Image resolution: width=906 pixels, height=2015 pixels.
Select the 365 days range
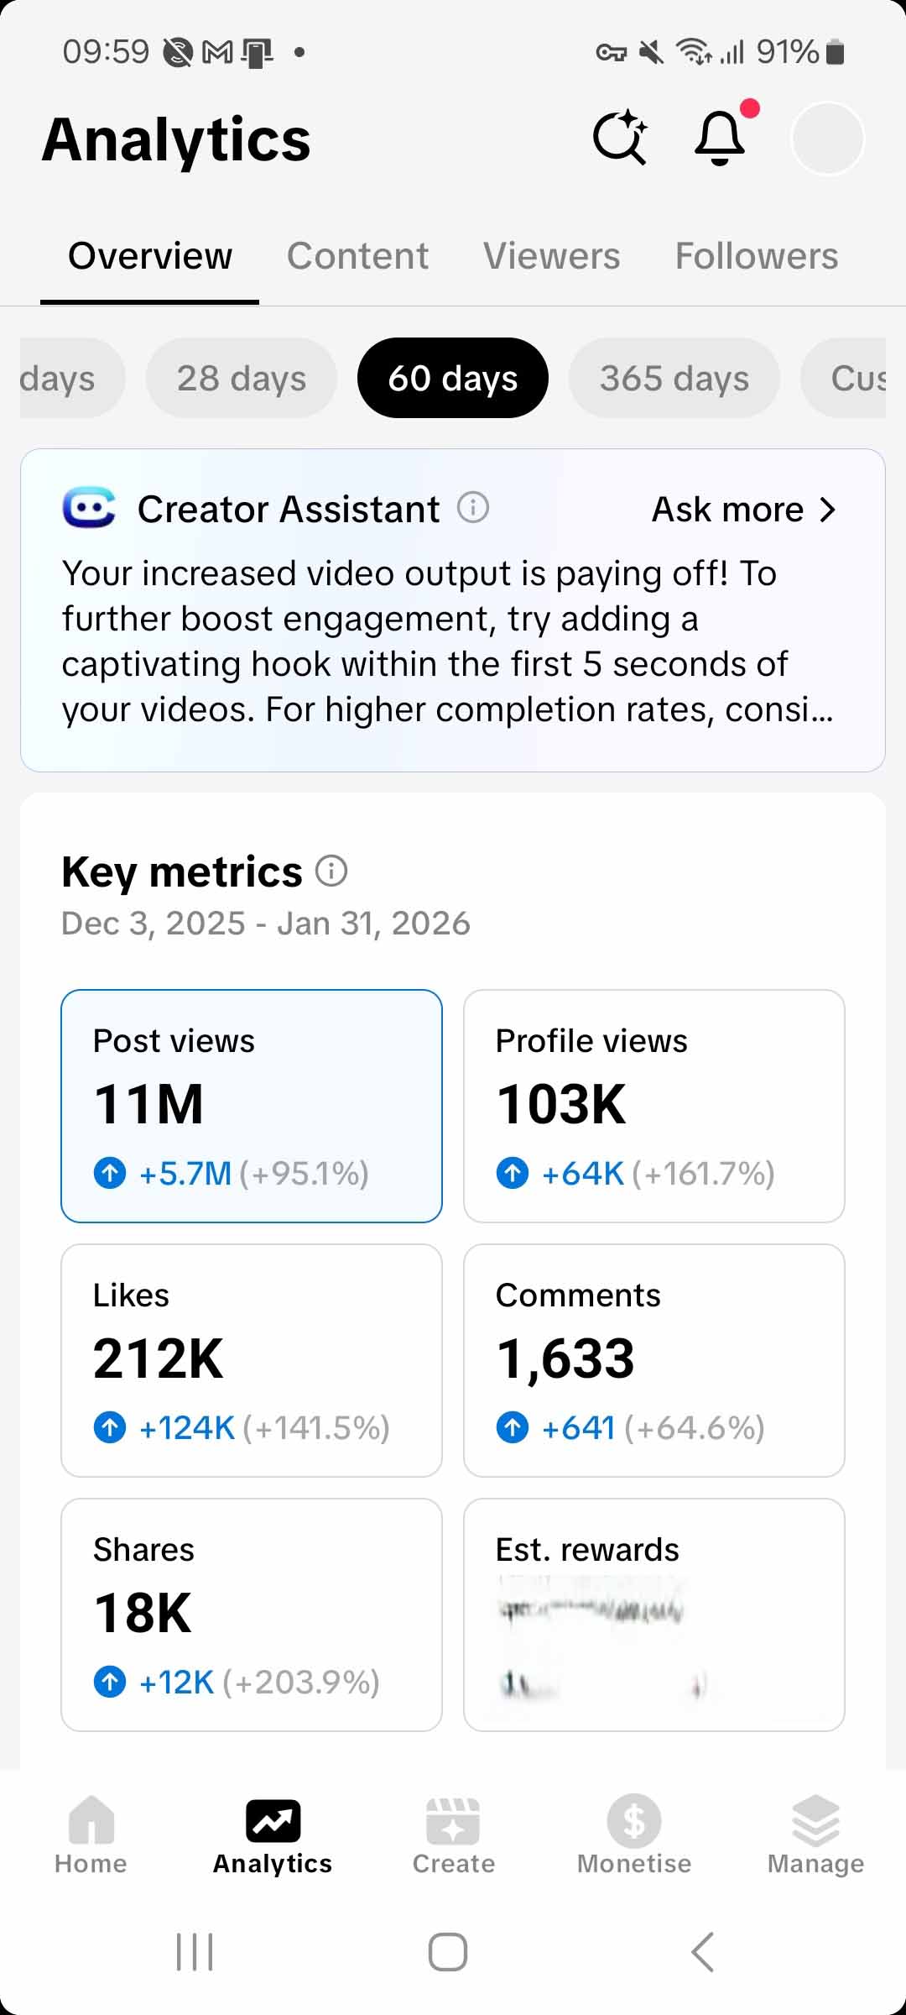[x=674, y=379]
